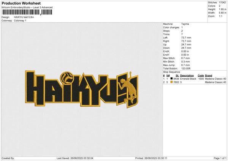Click the 'Right:' label
Image resolution: width=228 pixels, height=161 pixels.
(x=166, y=41)
